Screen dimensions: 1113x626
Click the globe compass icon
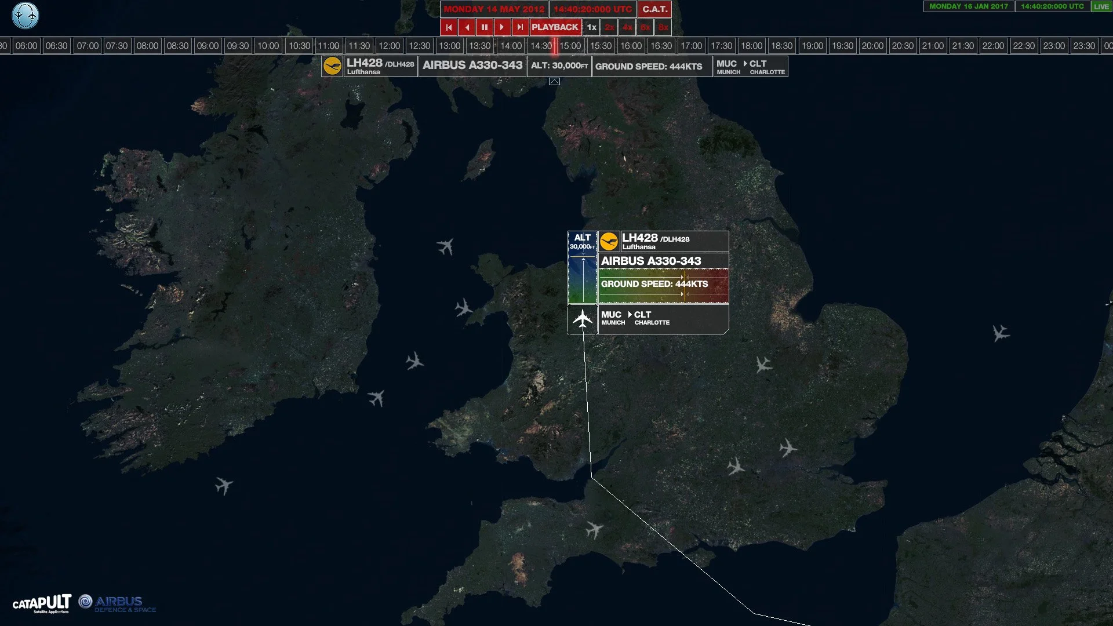(25, 16)
